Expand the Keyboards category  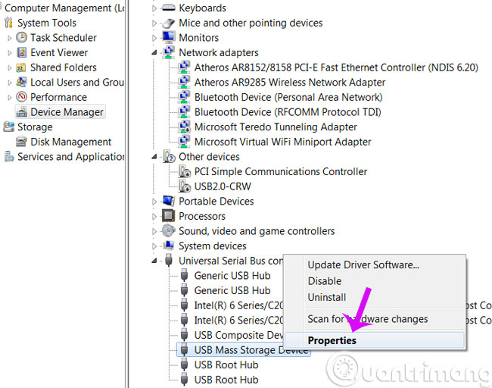pos(155,8)
